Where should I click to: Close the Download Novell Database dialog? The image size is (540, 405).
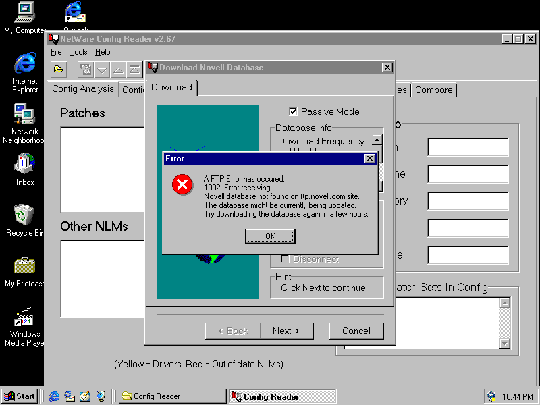[x=387, y=67]
